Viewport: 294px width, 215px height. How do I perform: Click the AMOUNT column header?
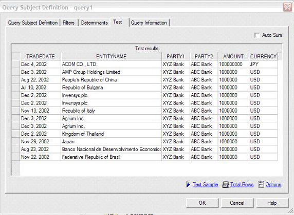click(x=233, y=56)
